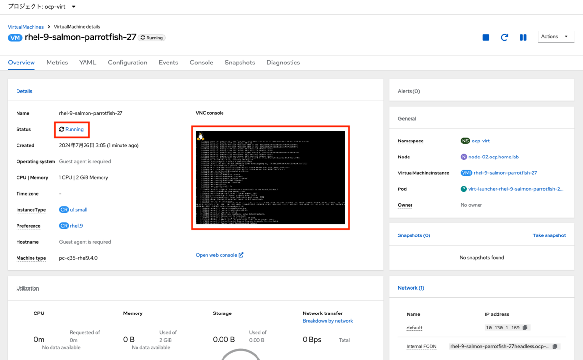Screen dimensions: 583x360
Task: Restart the VM using the circular arrow icon
Action: pyautogui.click(x=504, y=37)
